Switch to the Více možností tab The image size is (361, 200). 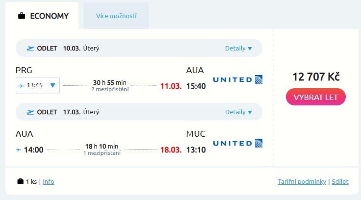coord(116,16)
